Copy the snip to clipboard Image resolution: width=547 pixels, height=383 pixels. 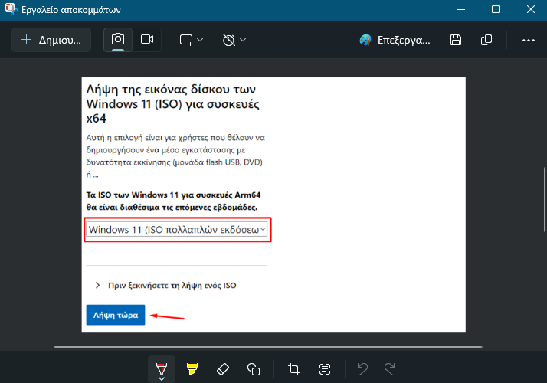pyautogui.click(x=486, y=40)
